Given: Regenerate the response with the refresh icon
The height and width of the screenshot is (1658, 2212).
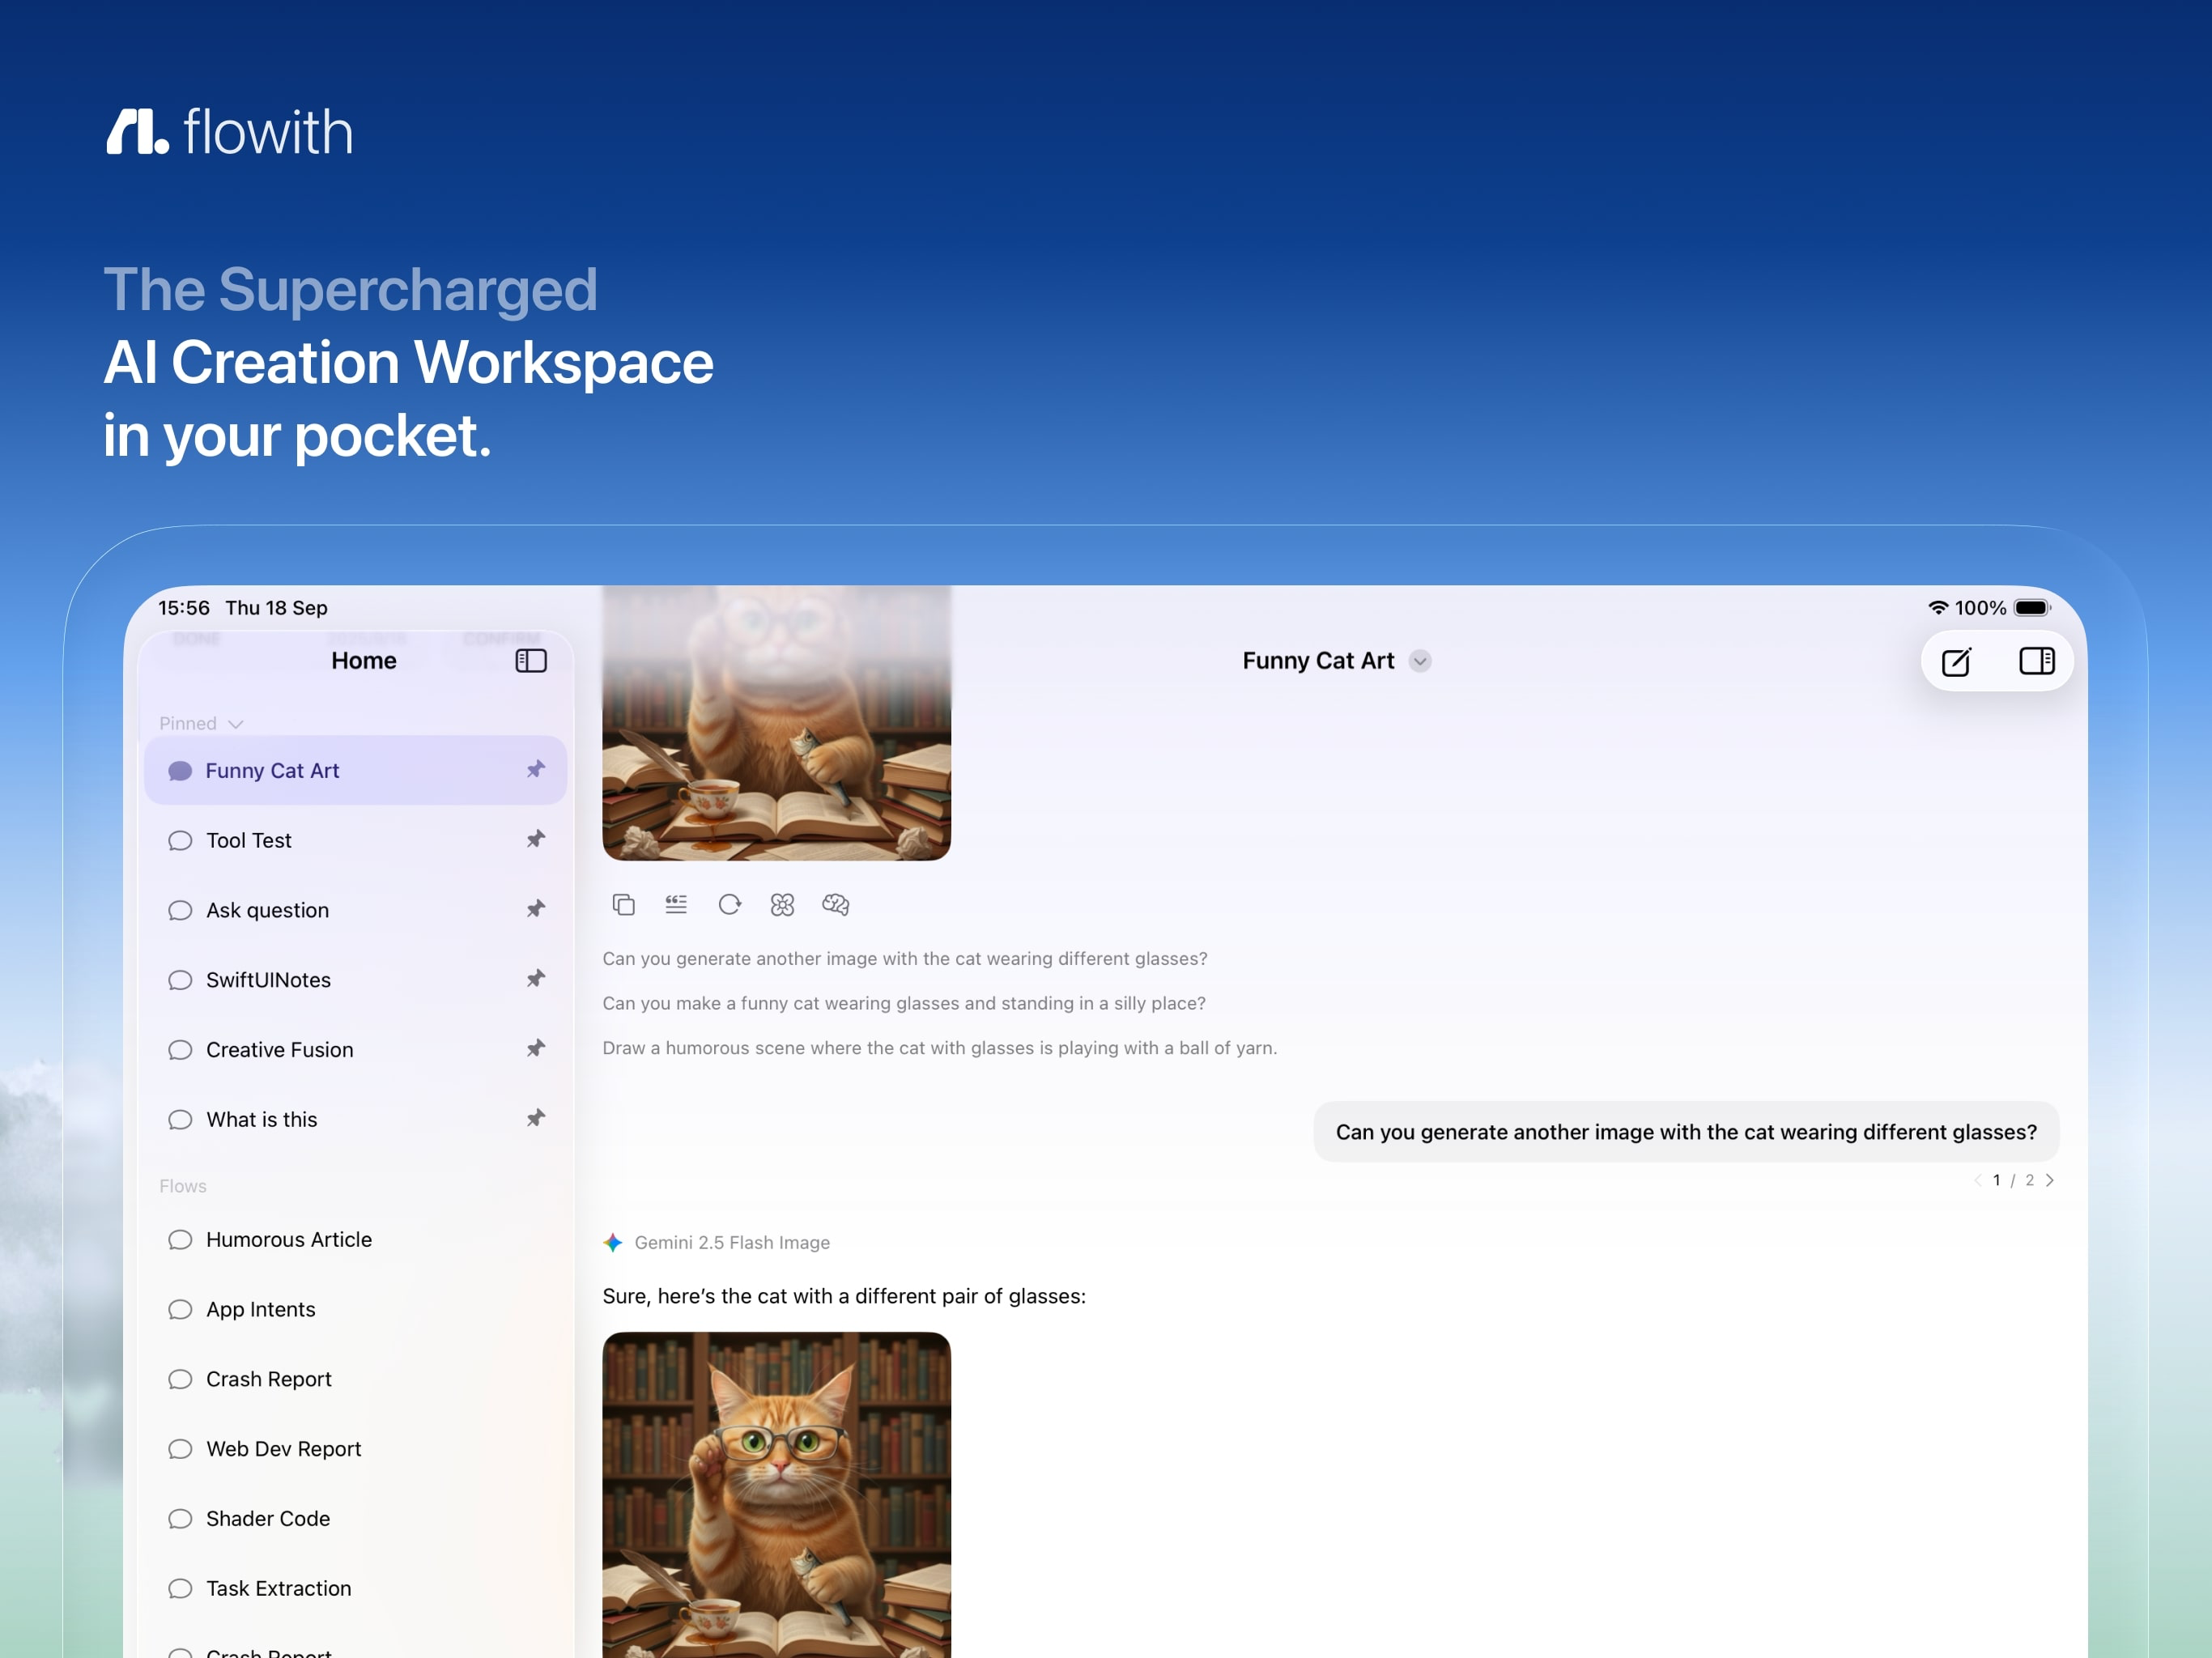Looking at the screenshot, I should 730,905.
